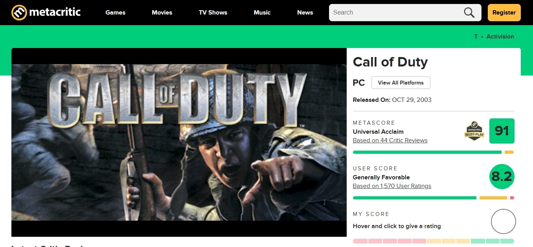Viewport: 533px width, 247px height.
Task: Switch to the TV Shows section
Action: click(213, 12)
